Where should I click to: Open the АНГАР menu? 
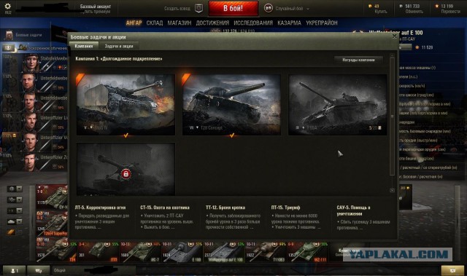[134, 23]
